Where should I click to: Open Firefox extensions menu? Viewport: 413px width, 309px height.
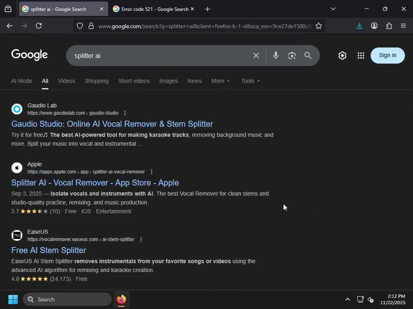[x=389, y=26]
